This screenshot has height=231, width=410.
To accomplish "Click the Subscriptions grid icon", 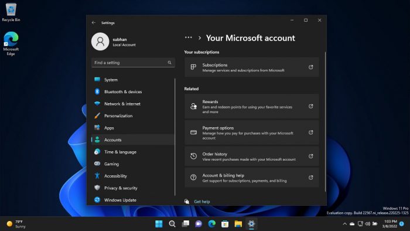I will click(193, 67).
